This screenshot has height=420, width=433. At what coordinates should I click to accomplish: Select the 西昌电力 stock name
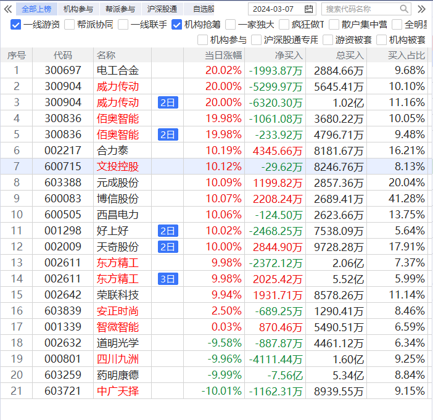[118, 215]
